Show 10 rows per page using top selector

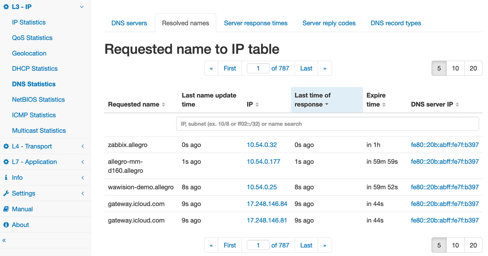pyautogui.click(x=455, y=68)
